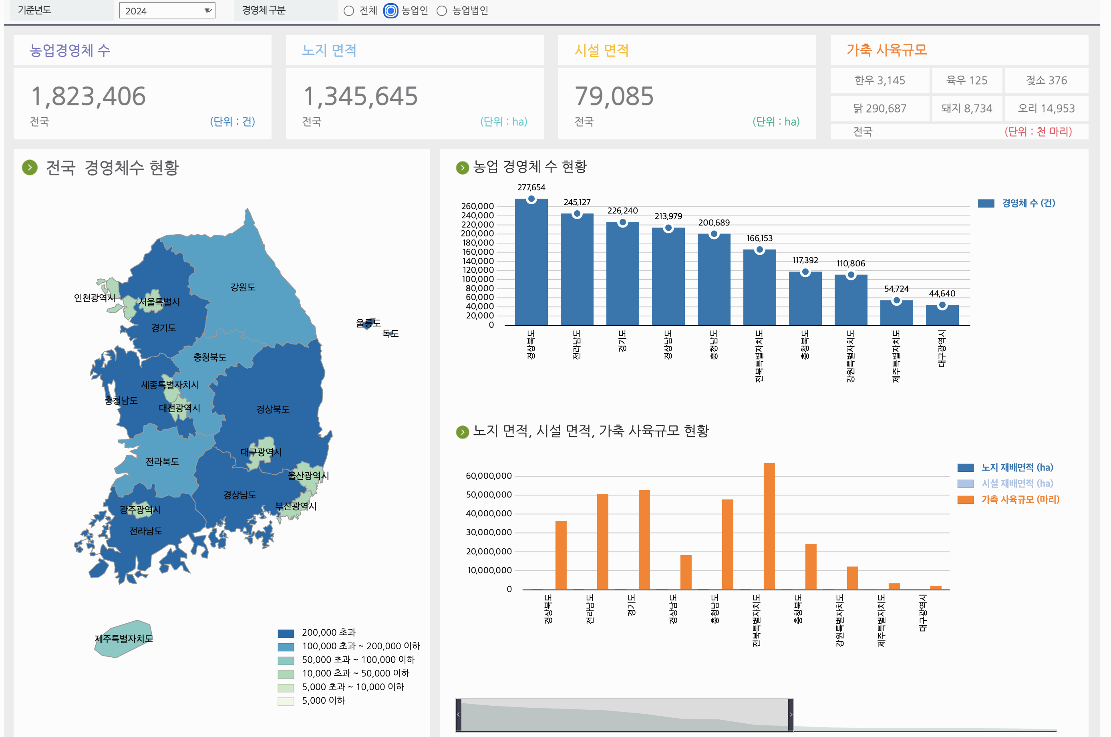Open the 2024 base year dropdown
The width and height of the screenshot is (1111, 737).
pos(167,11)
